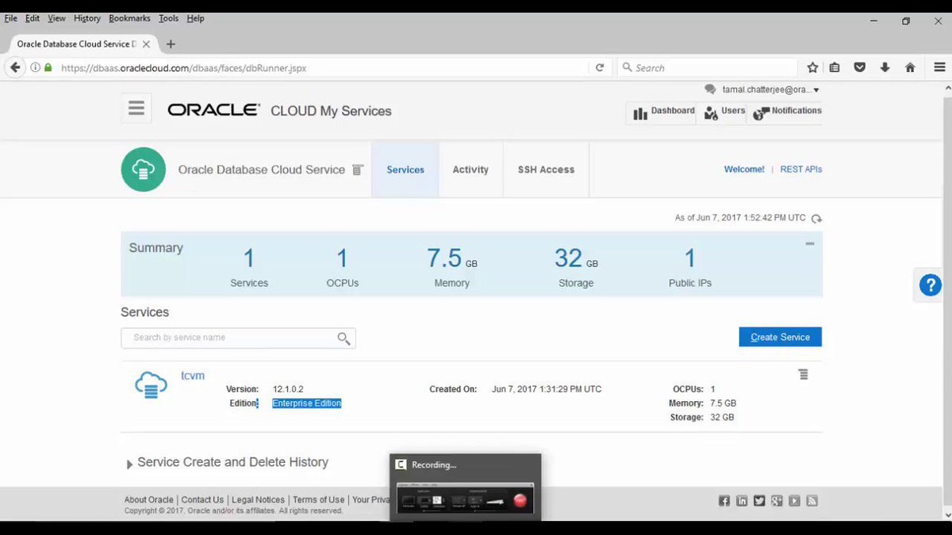Reload the page from the address bar
Screen dimensions: 952x535
600,68
